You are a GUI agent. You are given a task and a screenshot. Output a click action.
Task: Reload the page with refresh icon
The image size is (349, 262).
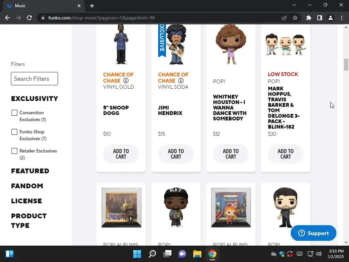29,18
